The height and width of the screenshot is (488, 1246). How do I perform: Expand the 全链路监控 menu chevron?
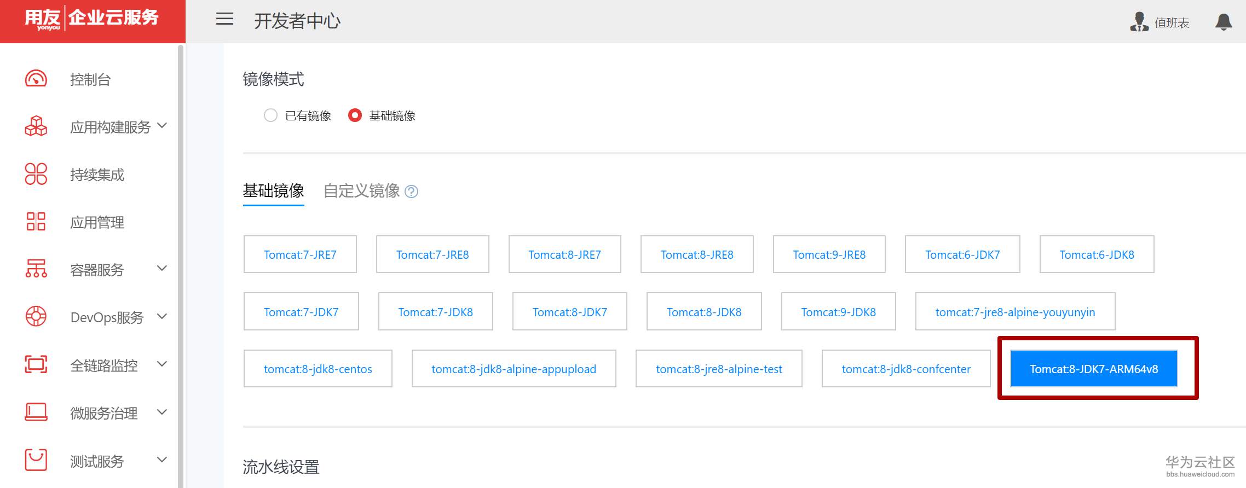[x=162, y=364]
